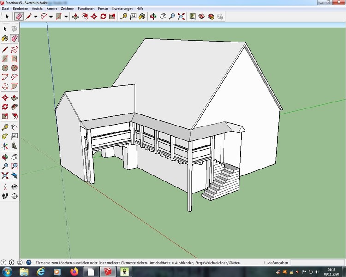
Task: Select the Protractor tool
Action: coord(5,136)
